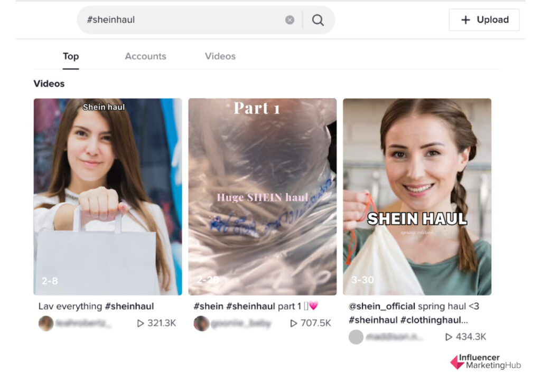Click the Upload button
The width and height of the screenshot is (541, 383).
coord(484,20)
